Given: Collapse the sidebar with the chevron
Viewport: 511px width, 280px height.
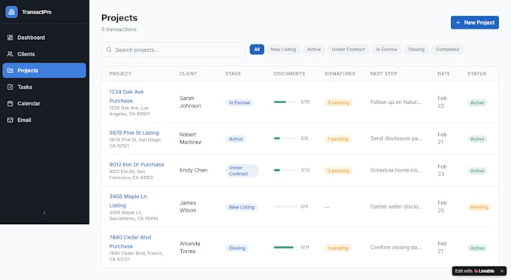Looking at the screenshot, I should [x=44, y=212].
